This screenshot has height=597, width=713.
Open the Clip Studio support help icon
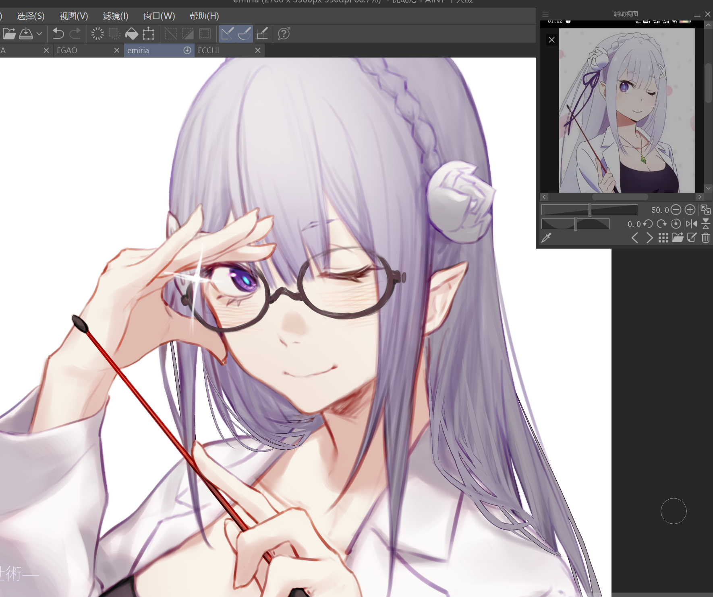coord(284,34)
